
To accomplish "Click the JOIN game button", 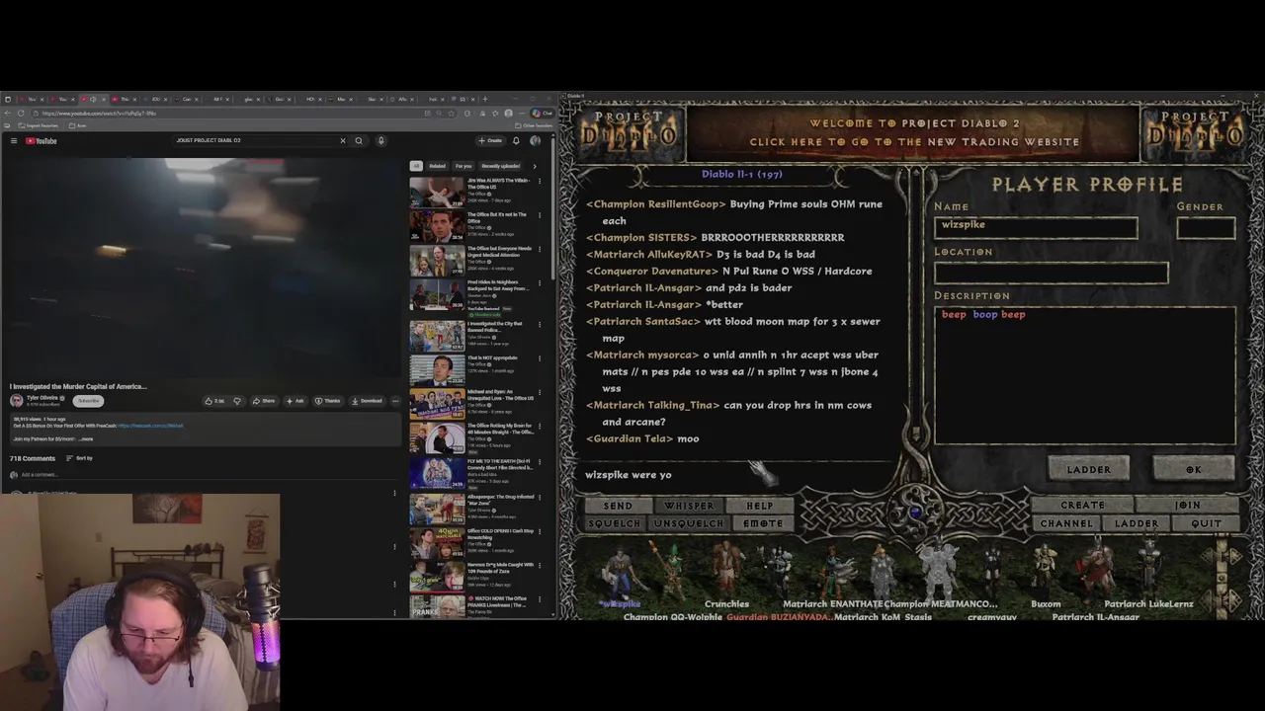I will 1187,506.
